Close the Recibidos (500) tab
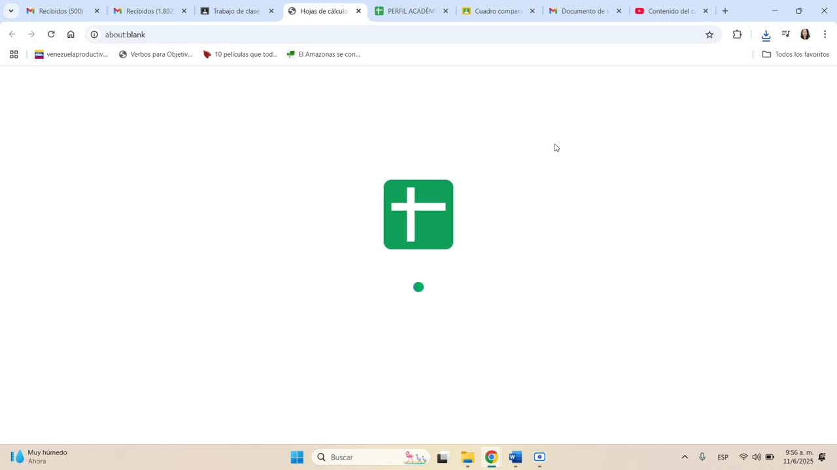The width and height of the screenshot is (837, 470). pyautogui.click(x=97, y=11)
